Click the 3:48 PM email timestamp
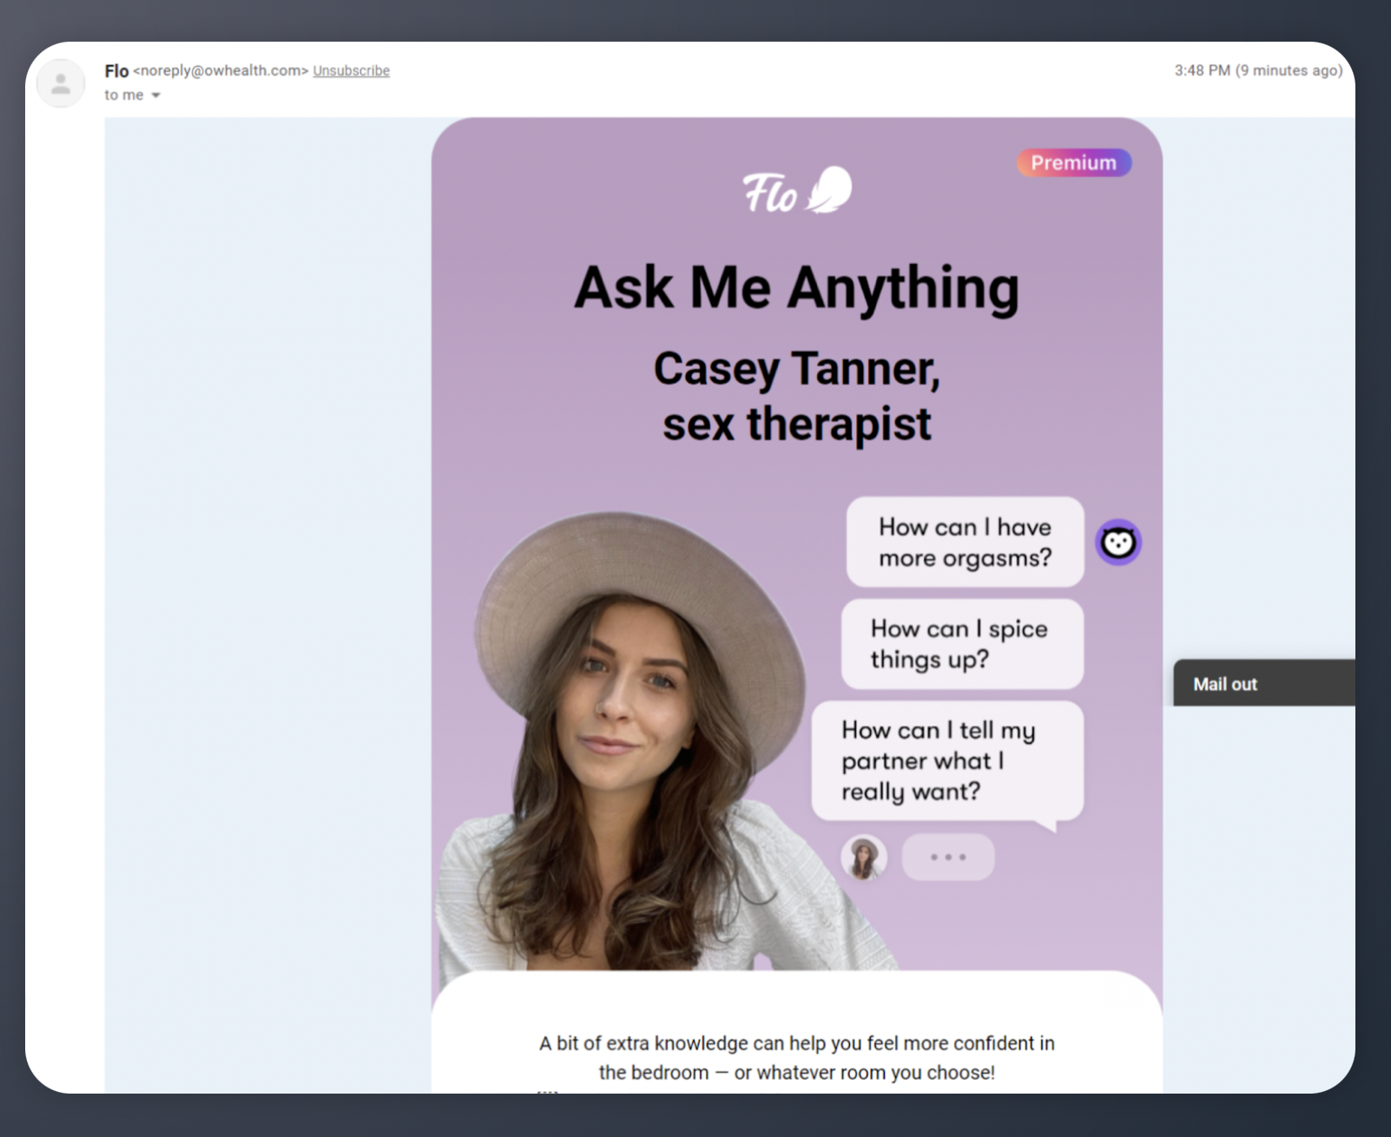The image size is (1391, 1137). coord(1257,70)
